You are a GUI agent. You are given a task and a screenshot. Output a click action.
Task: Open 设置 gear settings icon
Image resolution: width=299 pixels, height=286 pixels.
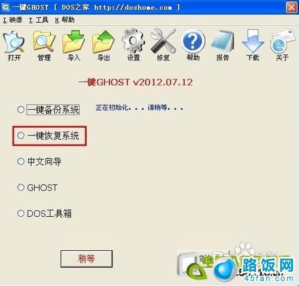coord(133,41)
